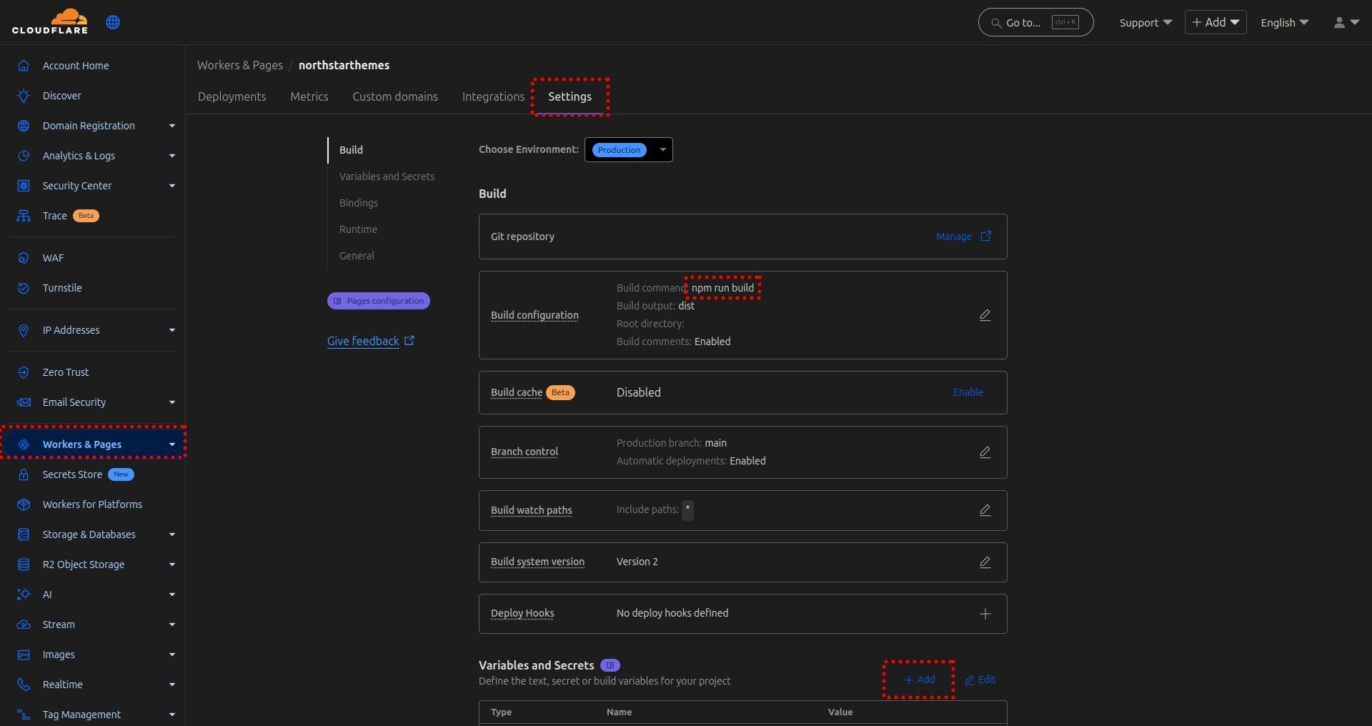The height and width of the screenshot is (726, 1372).
Task: Click the Realtime phone icon
Action: (24, 685)
